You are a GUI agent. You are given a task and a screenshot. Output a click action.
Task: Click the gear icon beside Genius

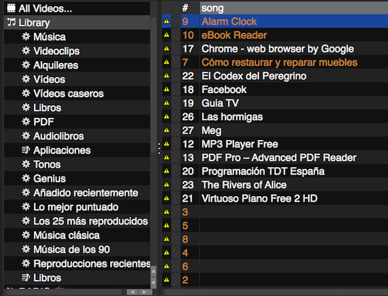pyautogui.click(x=26, y=178)
